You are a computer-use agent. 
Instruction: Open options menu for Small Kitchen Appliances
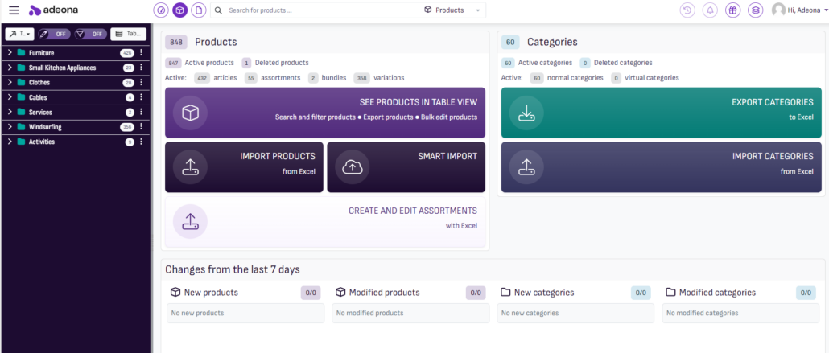tap(141, 68)
